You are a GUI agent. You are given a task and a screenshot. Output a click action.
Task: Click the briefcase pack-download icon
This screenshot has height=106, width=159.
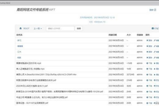pyautogui.click(x=153, y=28)
